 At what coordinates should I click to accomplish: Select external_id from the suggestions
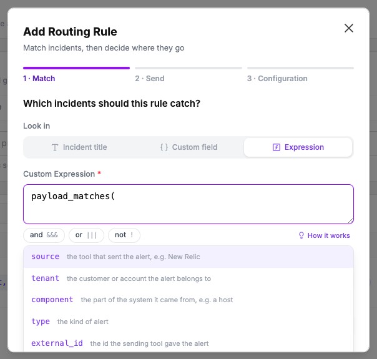click(x=188, y=343)
